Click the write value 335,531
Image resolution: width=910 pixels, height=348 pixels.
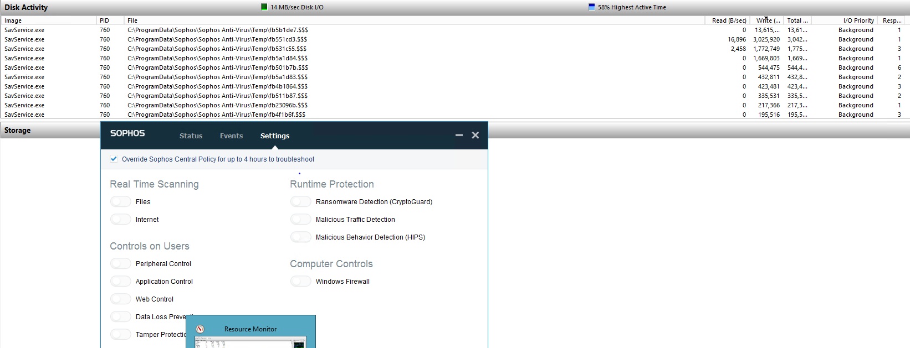769,96
